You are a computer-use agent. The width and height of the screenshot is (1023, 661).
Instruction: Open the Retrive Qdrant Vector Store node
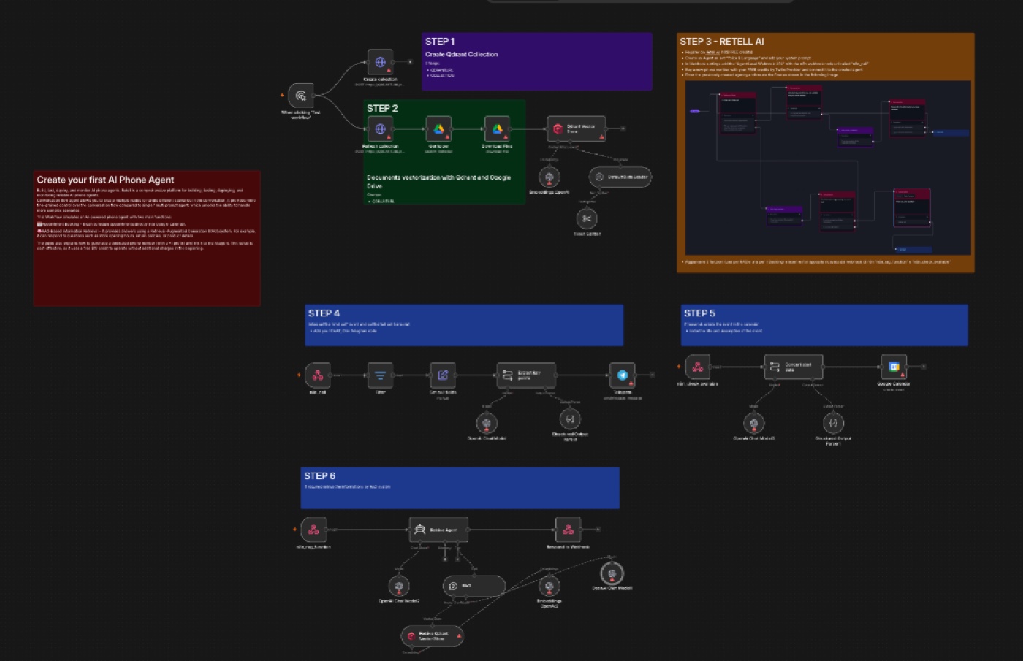[432, 636]
